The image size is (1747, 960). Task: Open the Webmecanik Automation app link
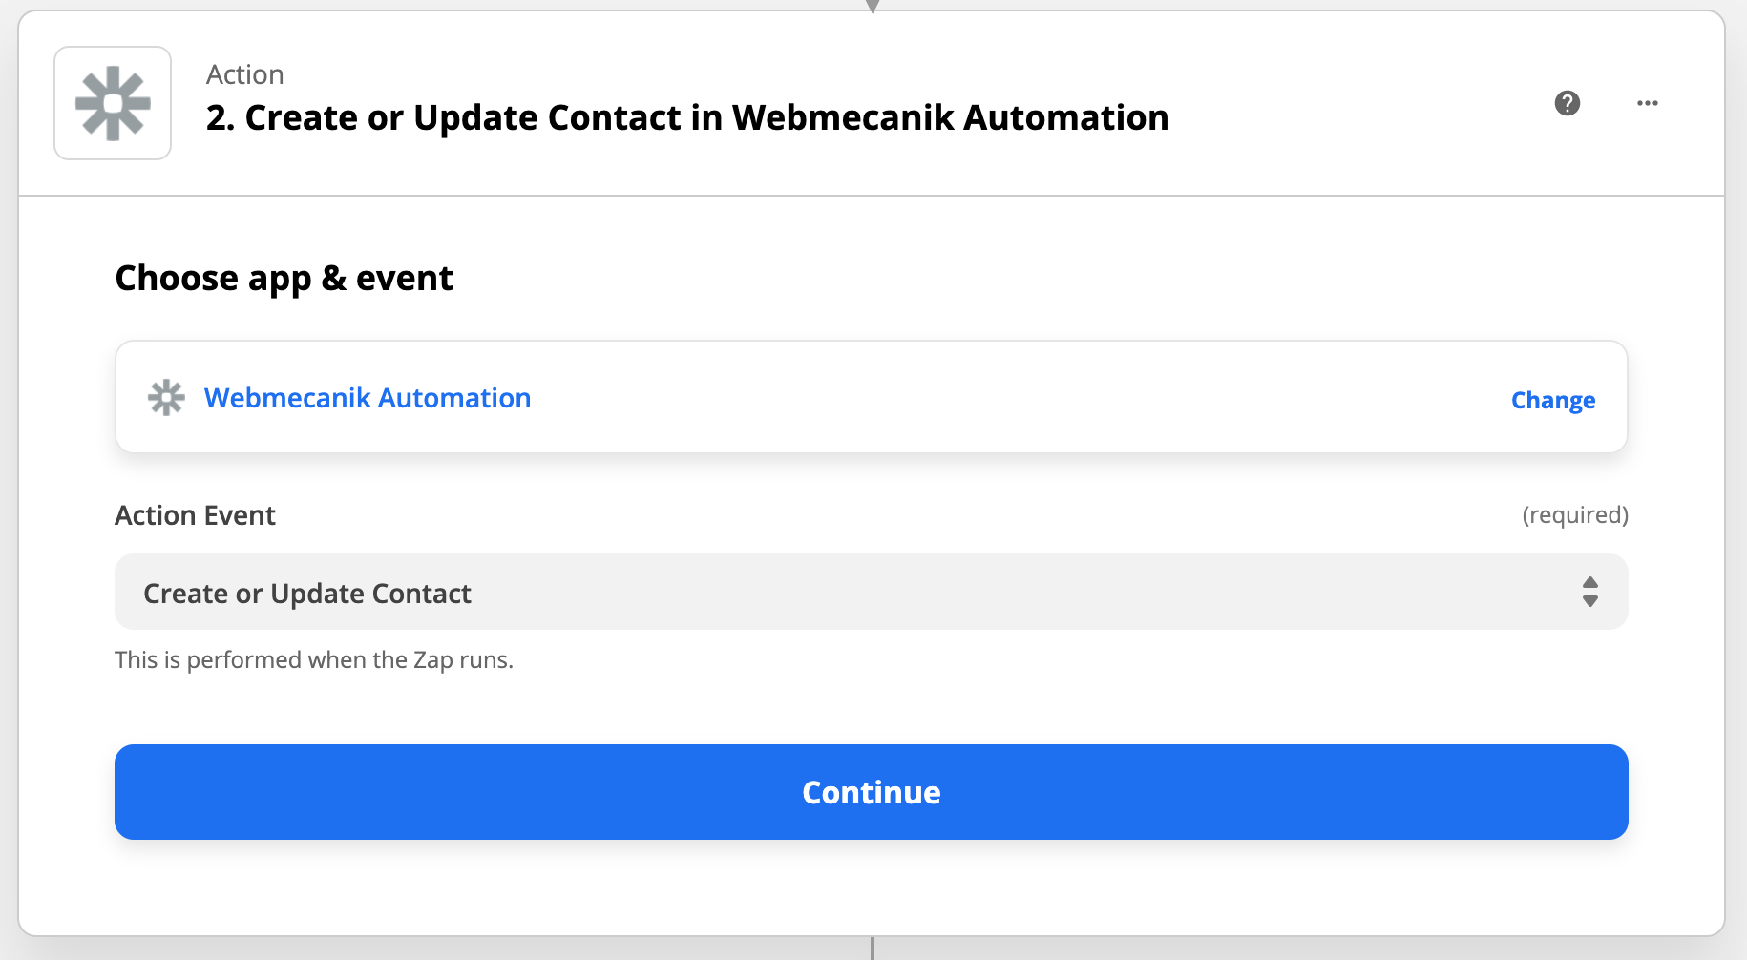click(368, 398)
